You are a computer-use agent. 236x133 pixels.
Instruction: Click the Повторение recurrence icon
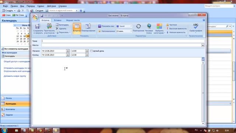coord(139,28)
